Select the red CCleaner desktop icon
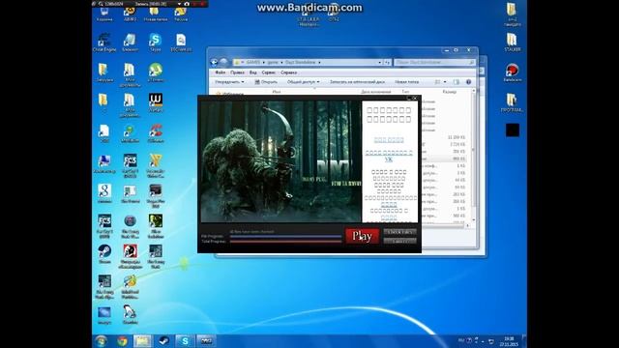Image resolution: width=619 pixels, height=348 pixels. [x=155, y=133]
